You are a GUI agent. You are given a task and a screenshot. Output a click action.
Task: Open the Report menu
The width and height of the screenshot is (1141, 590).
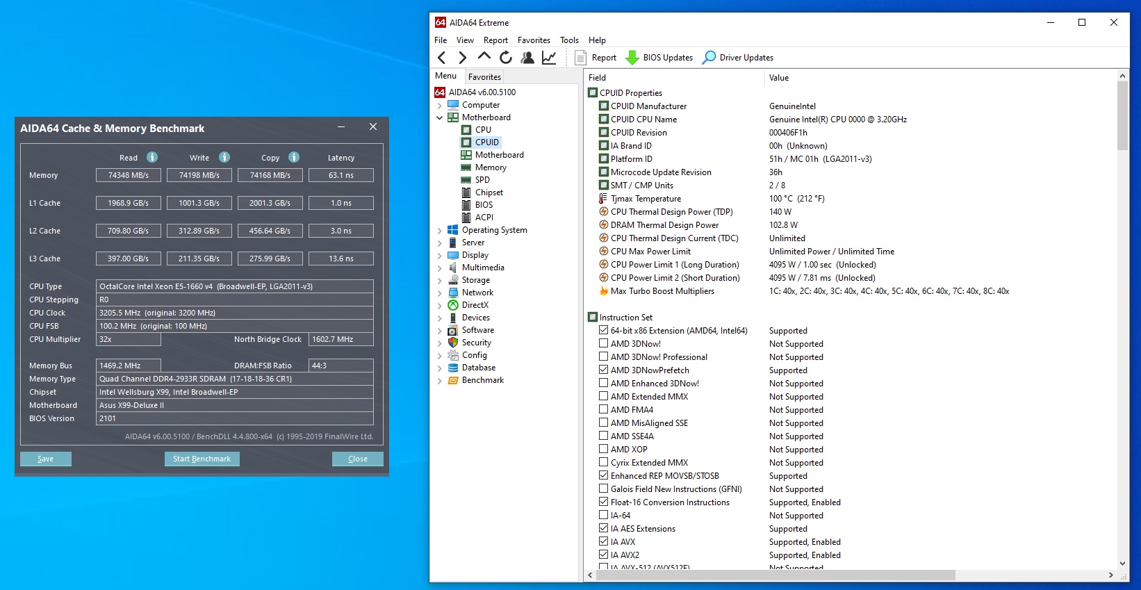click(x=495, y=40)
